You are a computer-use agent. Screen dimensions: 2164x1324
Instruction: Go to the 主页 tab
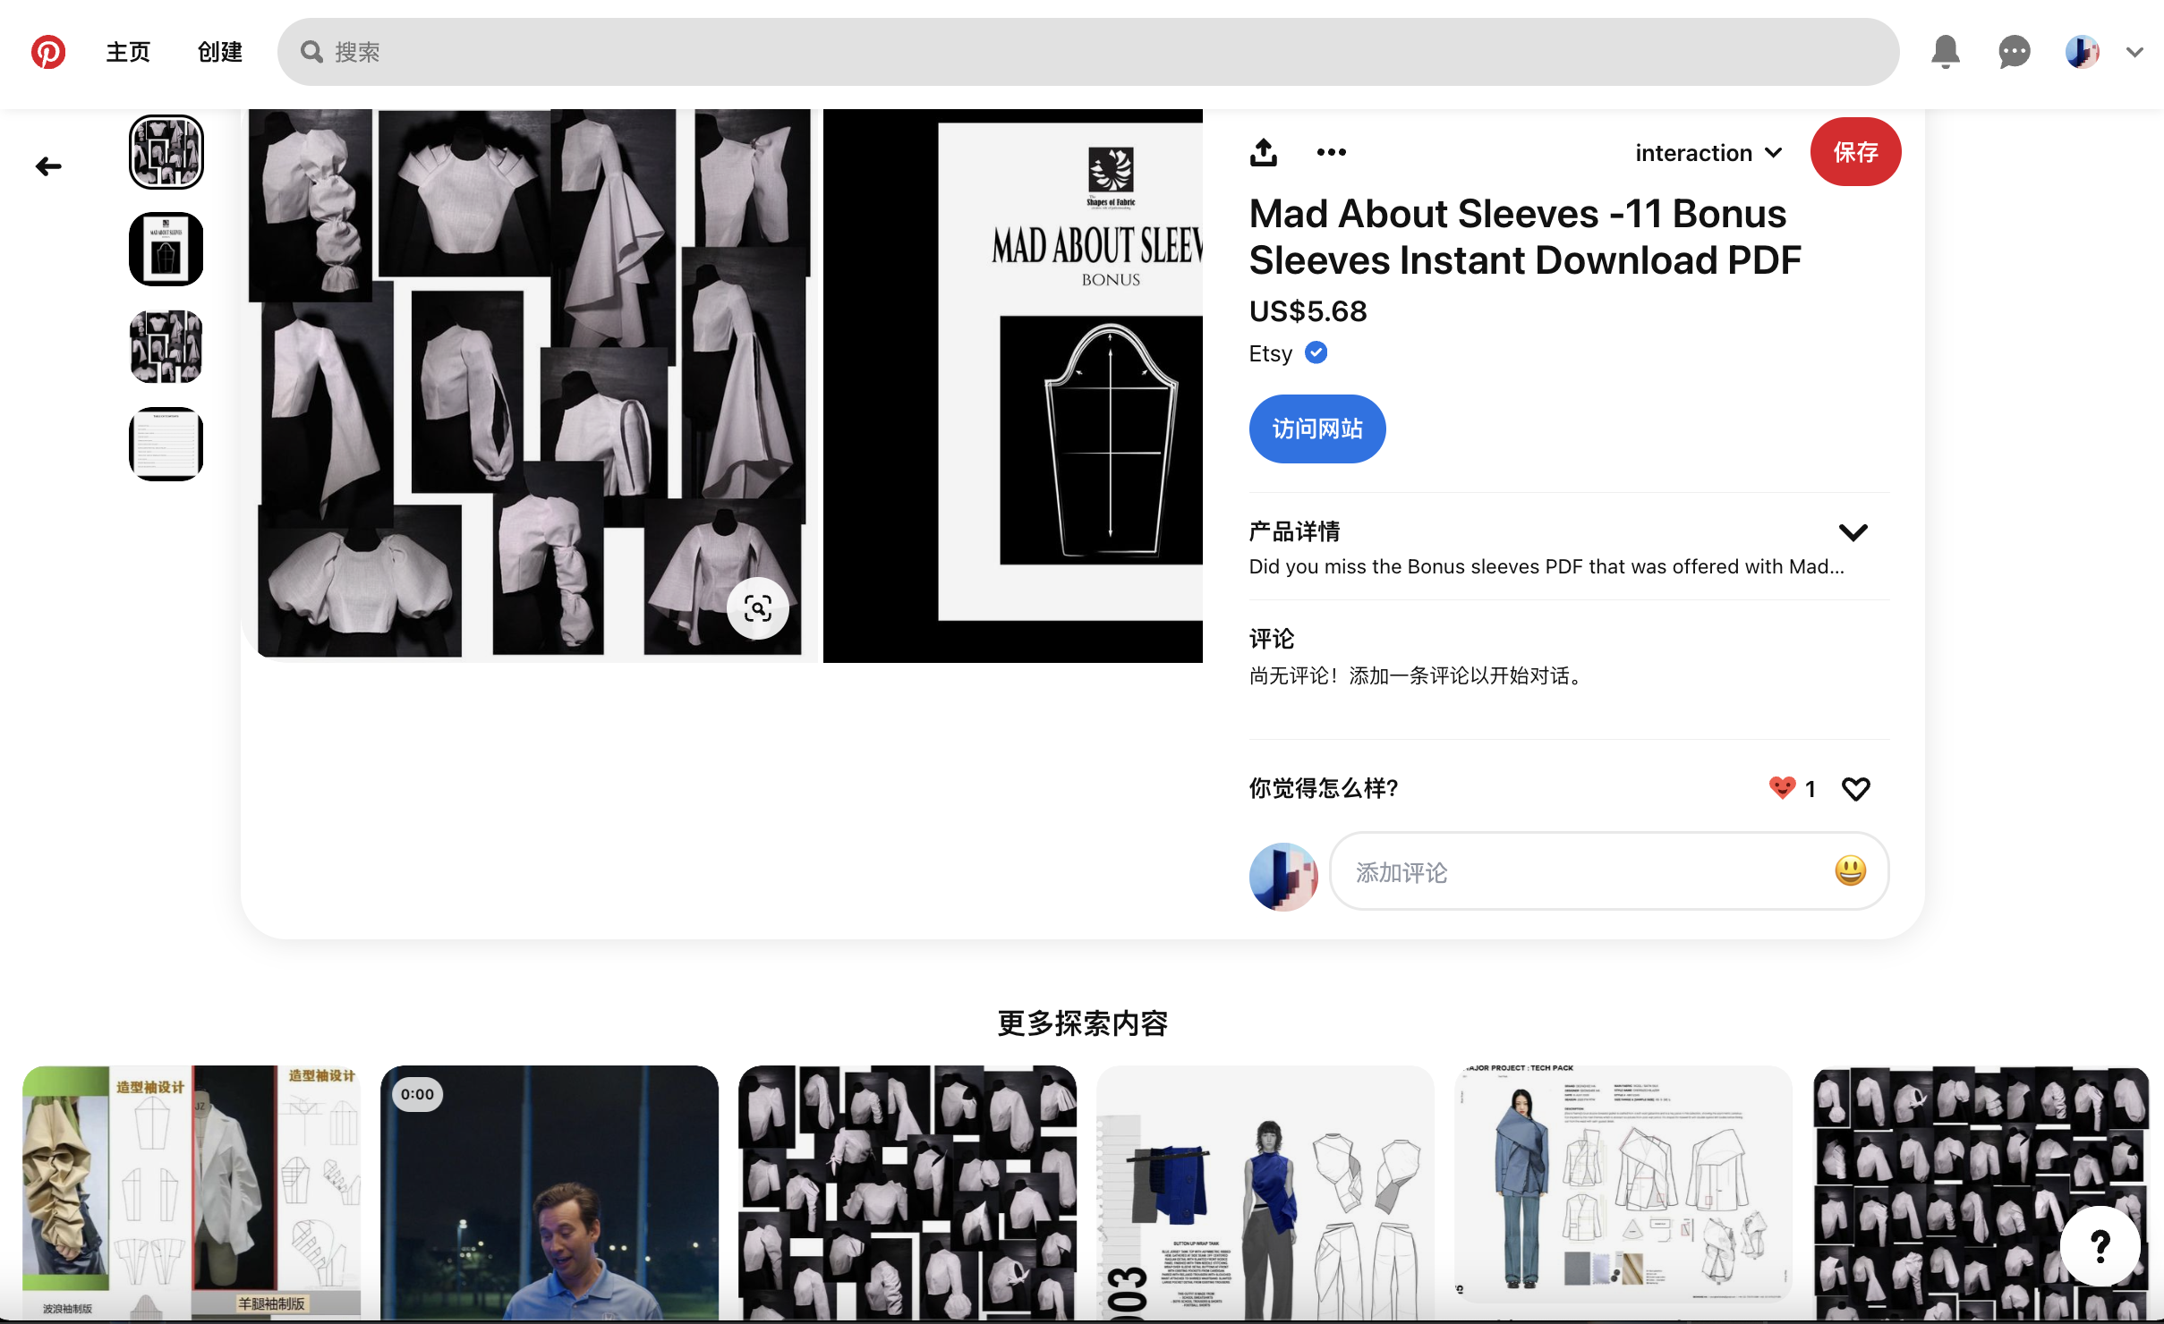pyautogui.click(x=128, y=52)
